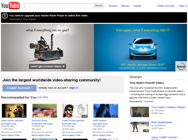This screenshot has height=140, width=188.
Task: Click the blue Nissan LEAF car ad
Action: point(143,49)
